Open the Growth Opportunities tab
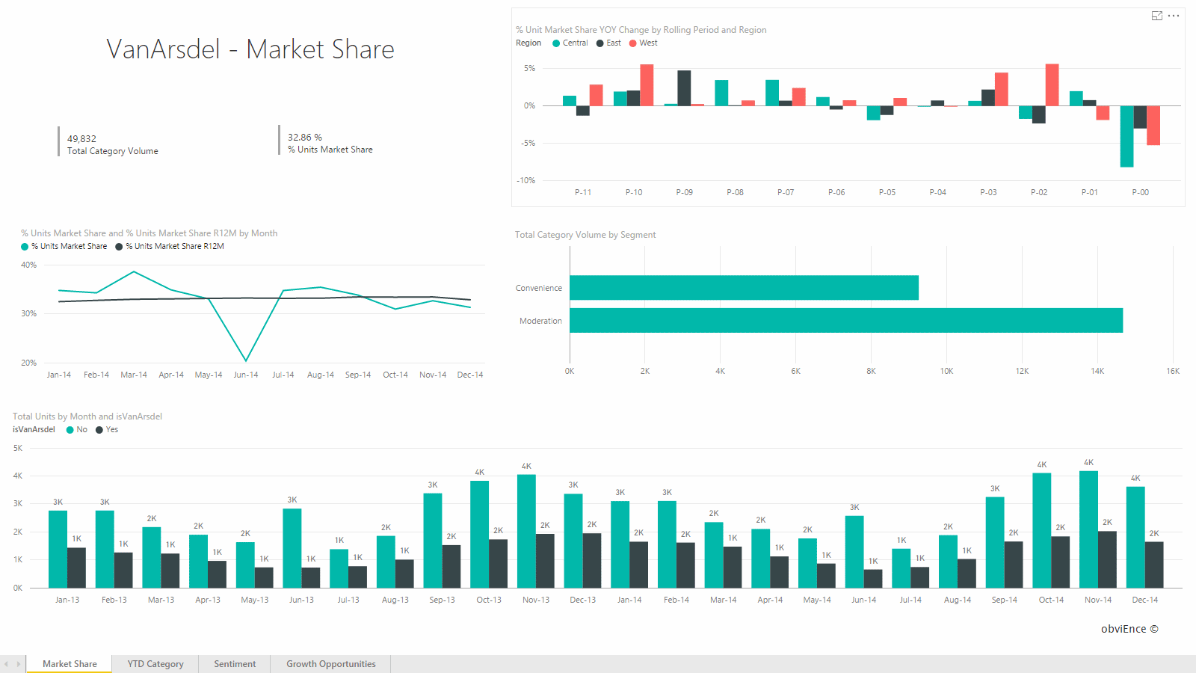The width and height of the screenshot is (1196, 673). [x=331, y=664]
